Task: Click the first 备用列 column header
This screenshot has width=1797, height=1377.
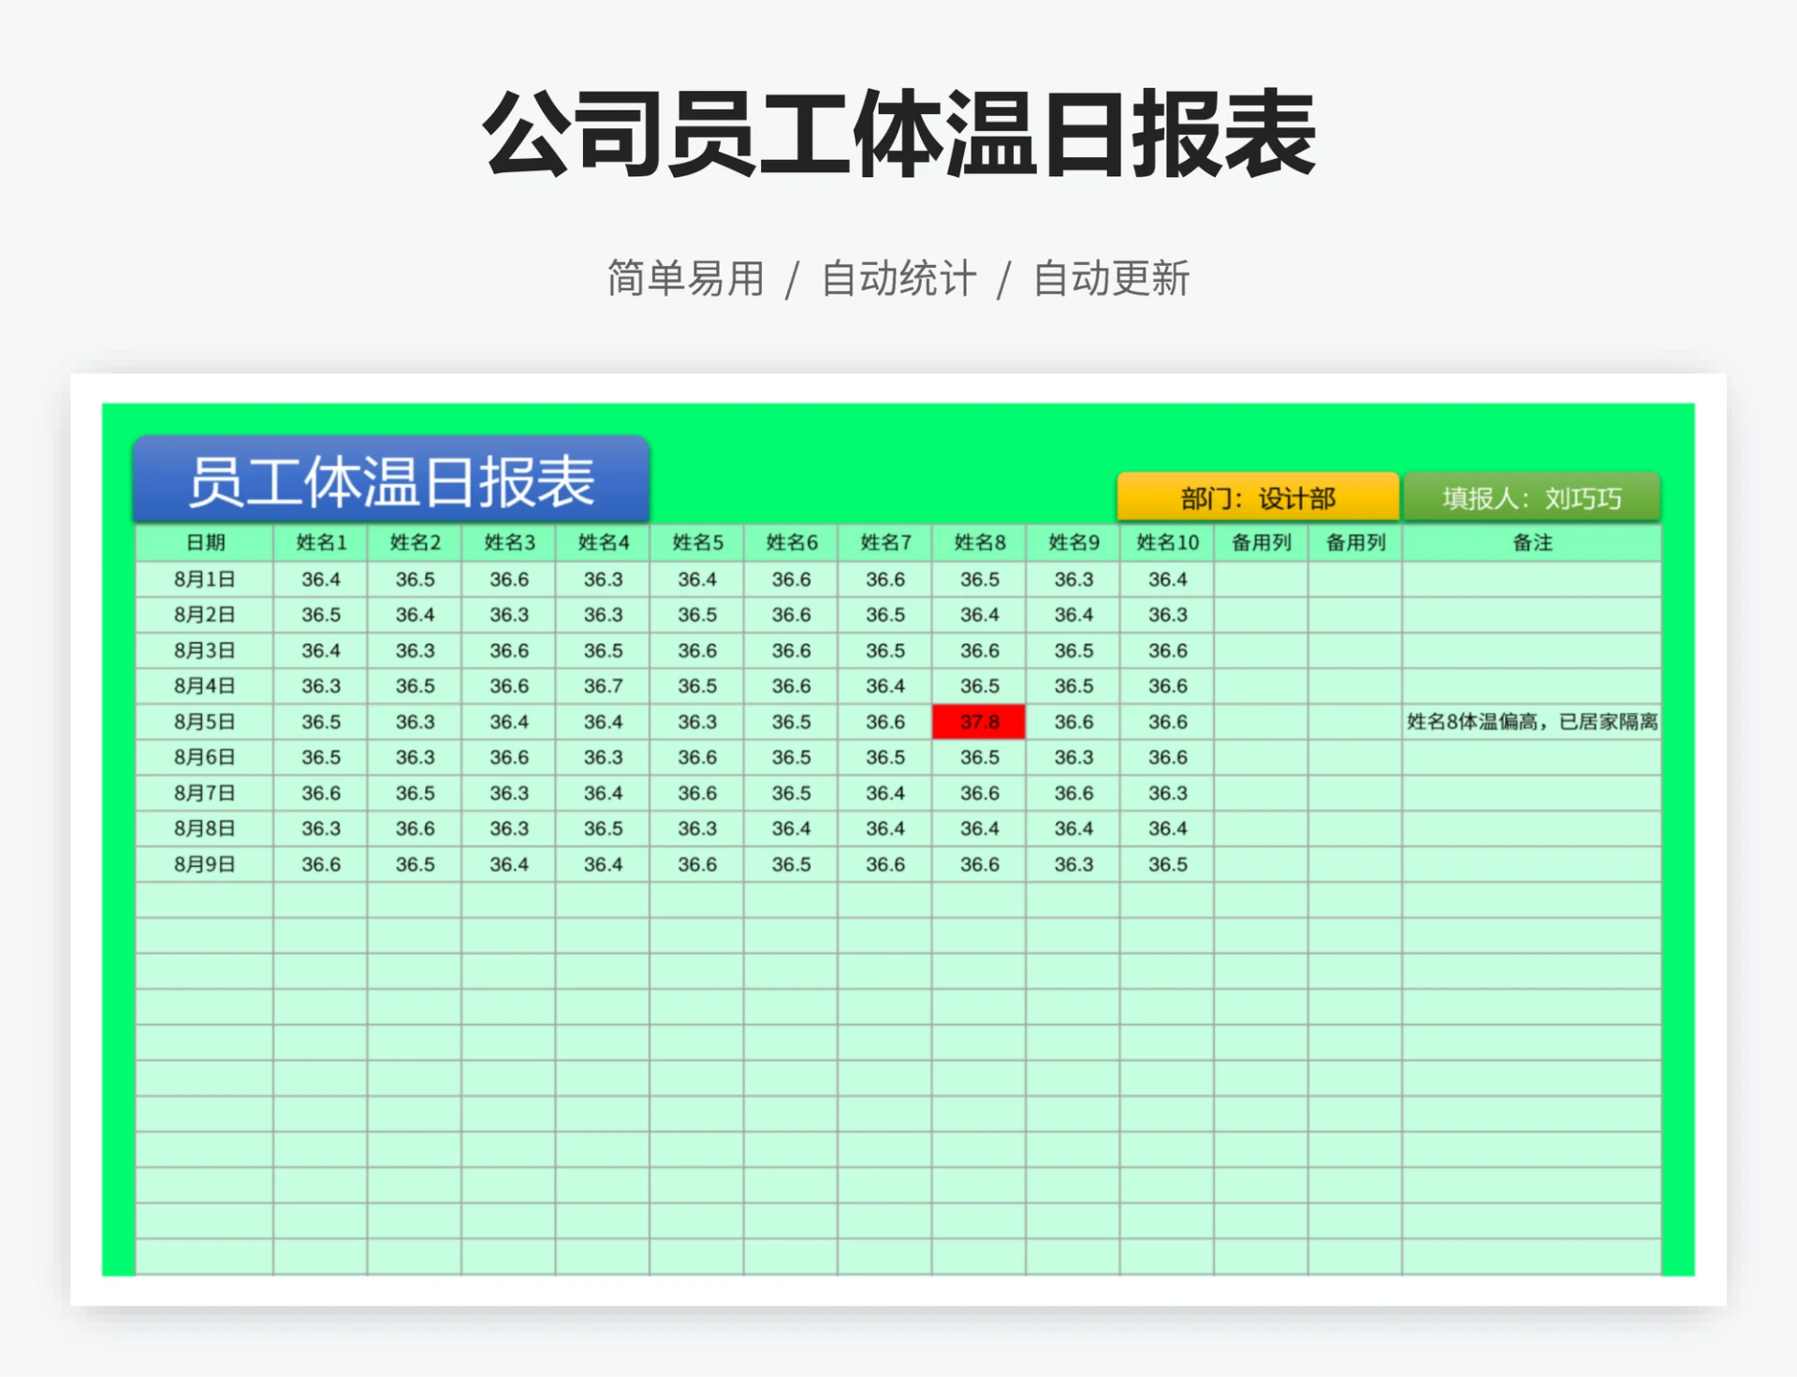Action: click(1259, 542)
